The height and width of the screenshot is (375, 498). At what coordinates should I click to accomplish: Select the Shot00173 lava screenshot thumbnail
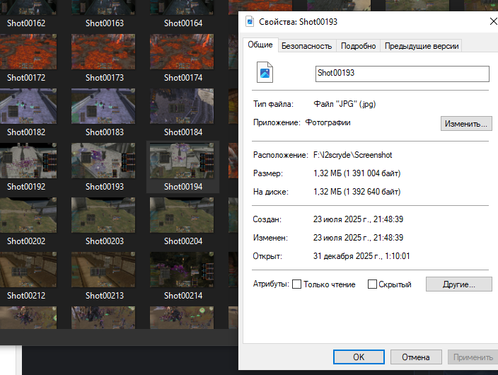click(105, 52)
